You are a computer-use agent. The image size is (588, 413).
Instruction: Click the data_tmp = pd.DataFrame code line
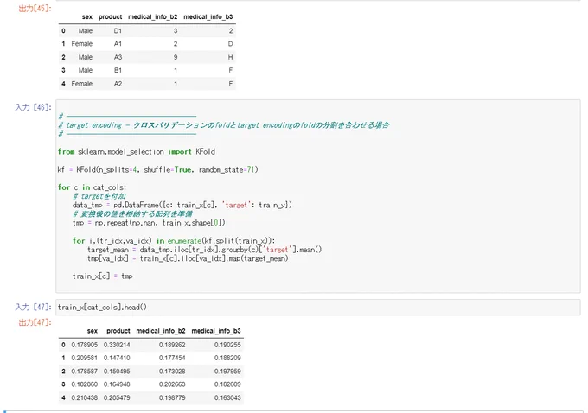pyautogui.click(x=182, y=205)
